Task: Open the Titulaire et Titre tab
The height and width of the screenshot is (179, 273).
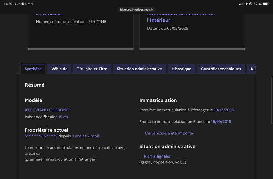Action: click(92, 69)
